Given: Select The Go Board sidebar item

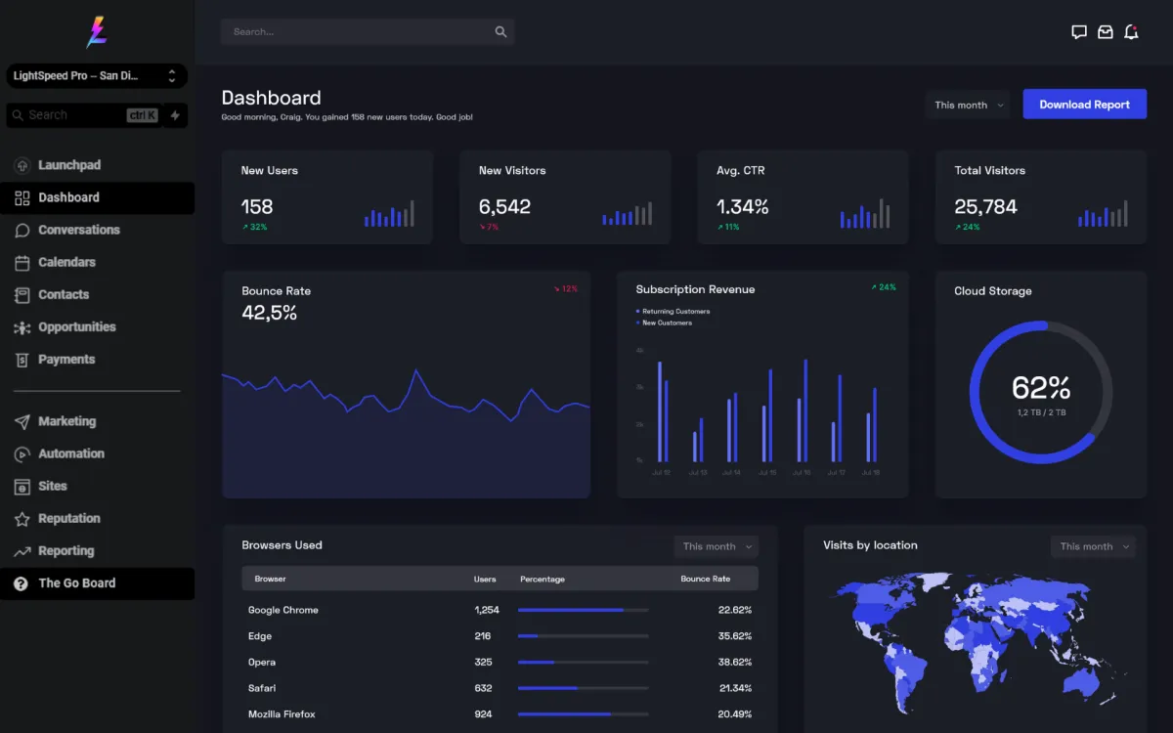Looking at the screenshot, I should (76, 583).
